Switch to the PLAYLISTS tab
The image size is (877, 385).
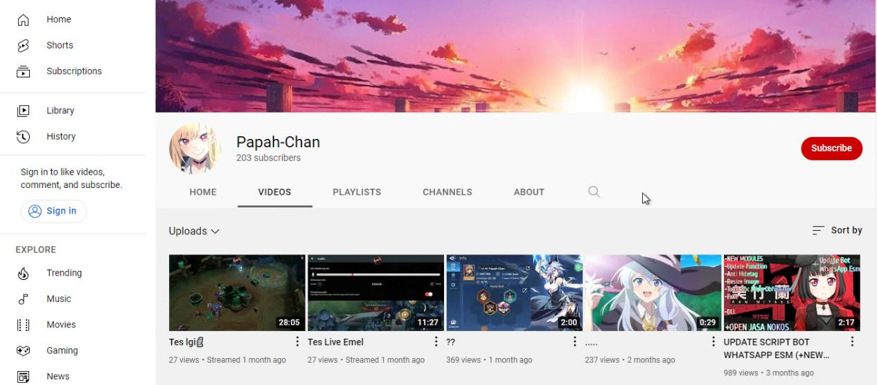coord(357,192)
